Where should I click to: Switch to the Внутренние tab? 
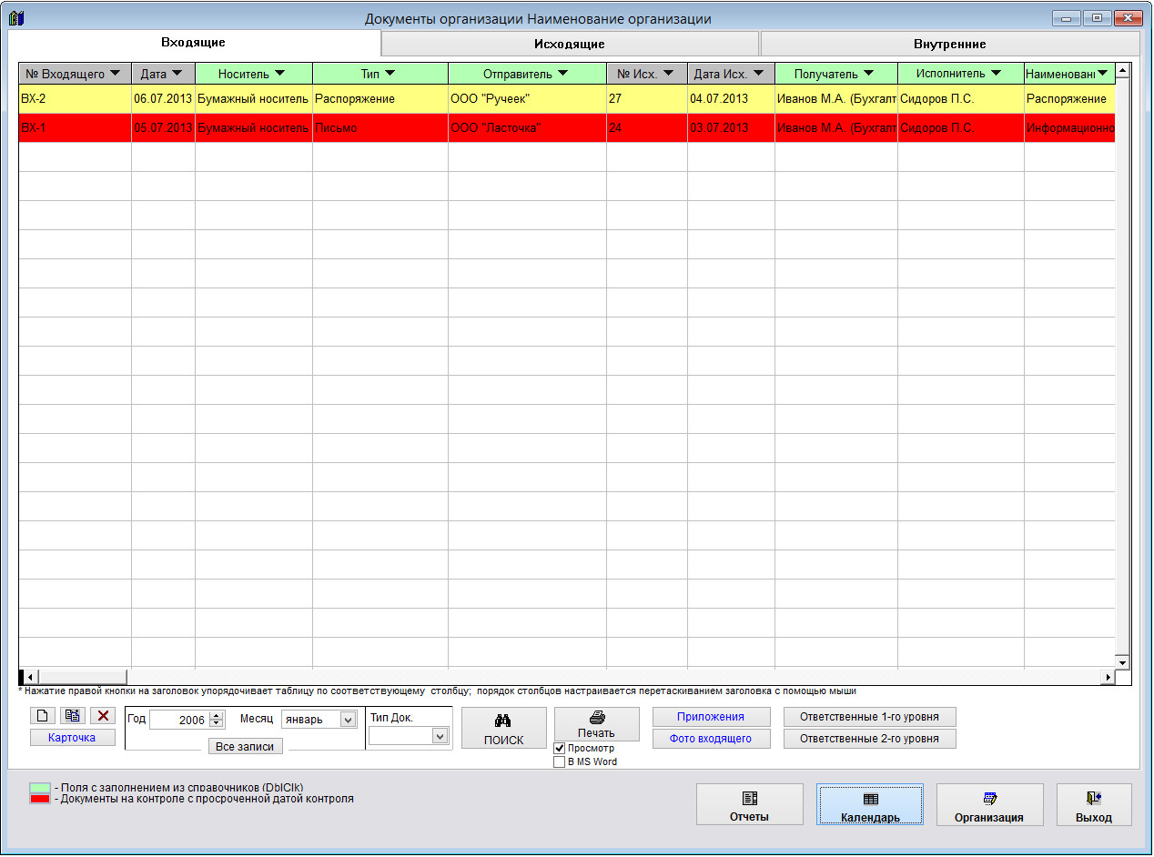[949, 44]
